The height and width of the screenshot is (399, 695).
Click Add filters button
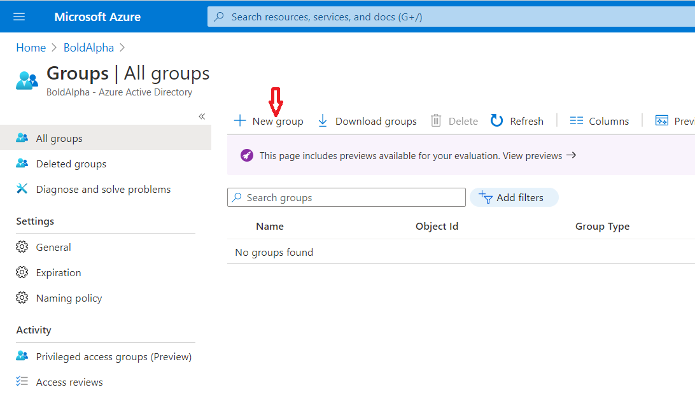tap(514, 197)
